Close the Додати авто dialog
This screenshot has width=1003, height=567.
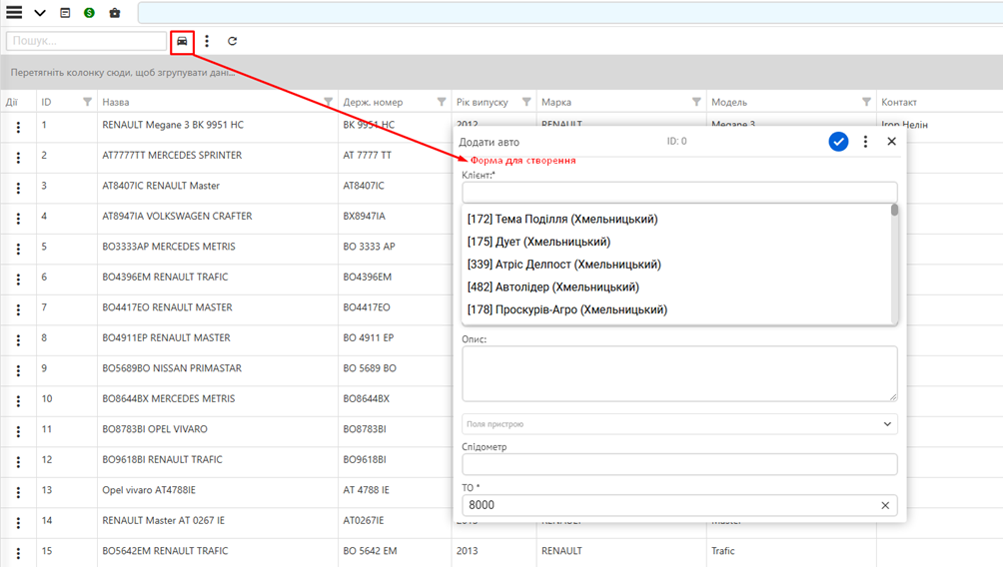pos(892,142)
